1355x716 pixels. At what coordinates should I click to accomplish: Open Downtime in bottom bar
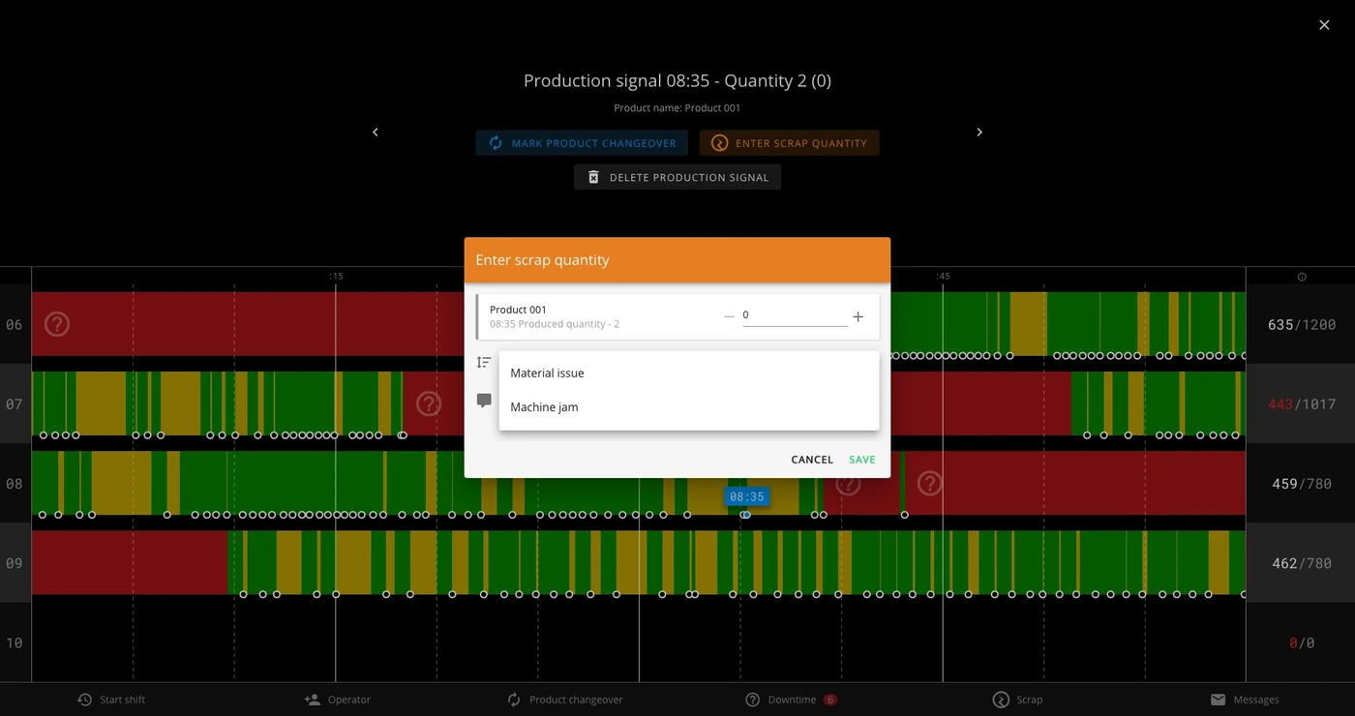pyautogui.click(x=791, y=700)
